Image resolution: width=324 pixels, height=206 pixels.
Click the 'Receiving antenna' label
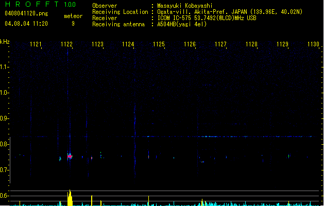[x=118, y=24]
